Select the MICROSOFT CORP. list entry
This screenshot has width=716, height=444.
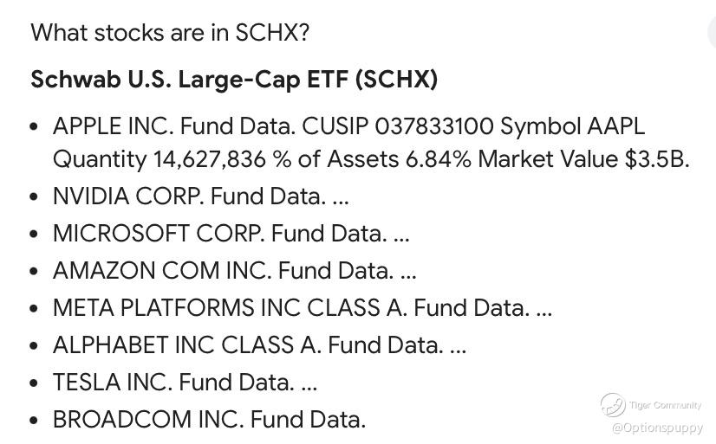coord(159,234)
